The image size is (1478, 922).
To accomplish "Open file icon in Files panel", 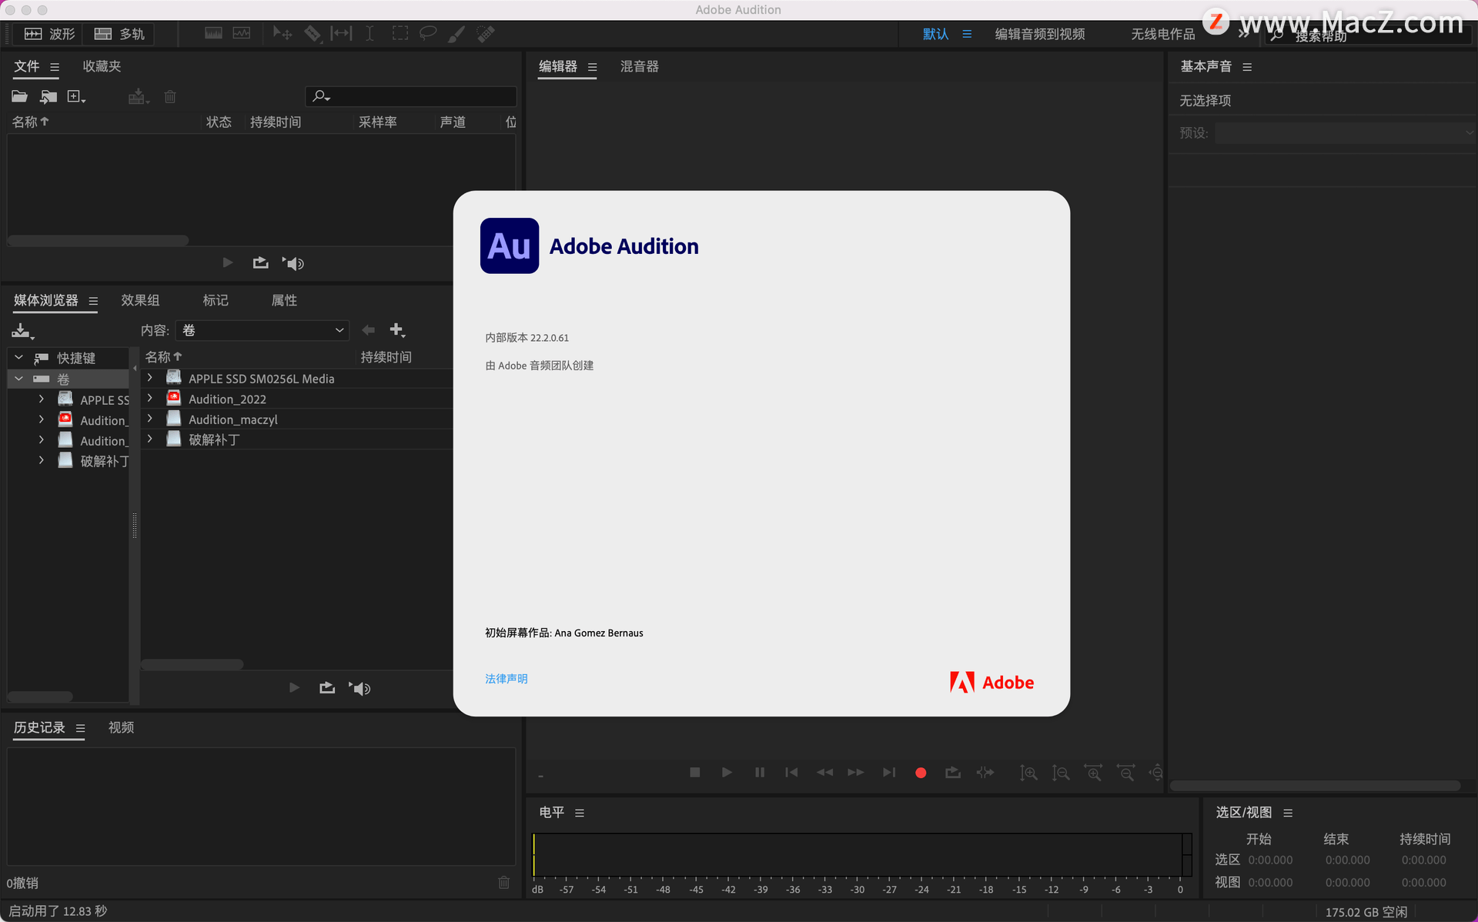I will tap(19, 96).
